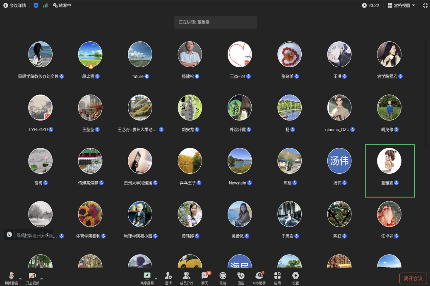
Task: Toggle full-screen with the top-right shrink icon
Action: coord(425,5)
